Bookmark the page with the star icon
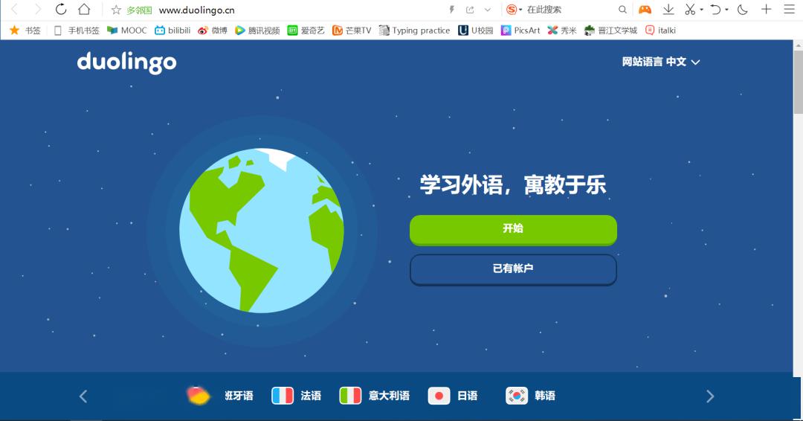 pos(116,10)
